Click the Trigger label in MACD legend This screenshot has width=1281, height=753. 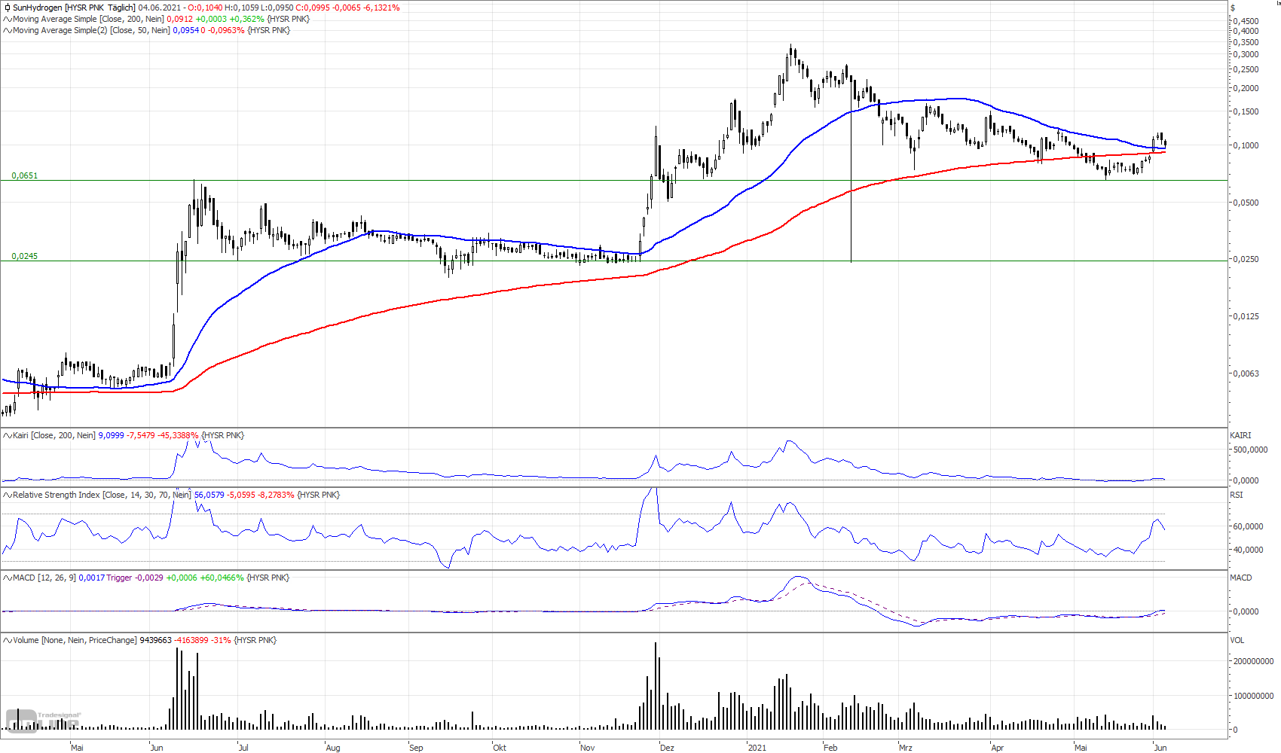(119, 578)
